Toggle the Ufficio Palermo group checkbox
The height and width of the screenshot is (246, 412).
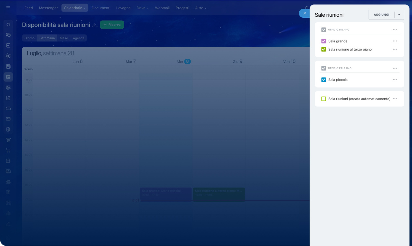pyautogui.click(x=323, y=68)
